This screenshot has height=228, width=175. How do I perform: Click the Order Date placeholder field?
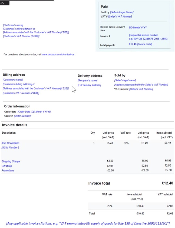34,112
